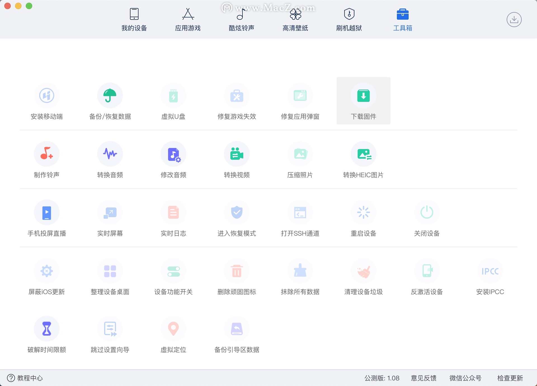The width and height of the screenshot is (537, 386).
Task: Click the 意见反馈 feedback link
Action: click(423, 378)
